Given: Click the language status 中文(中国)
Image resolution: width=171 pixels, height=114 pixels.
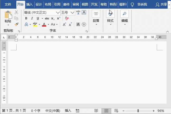Looking at the screenshot, I should [53, 111].
